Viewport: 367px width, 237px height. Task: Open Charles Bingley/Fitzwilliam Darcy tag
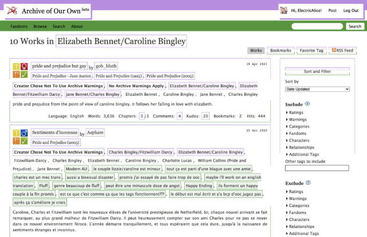140,152
